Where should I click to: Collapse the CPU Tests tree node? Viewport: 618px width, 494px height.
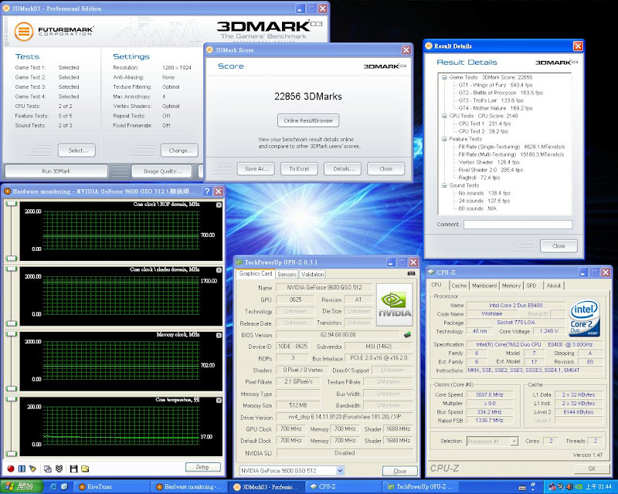(444, 116)
